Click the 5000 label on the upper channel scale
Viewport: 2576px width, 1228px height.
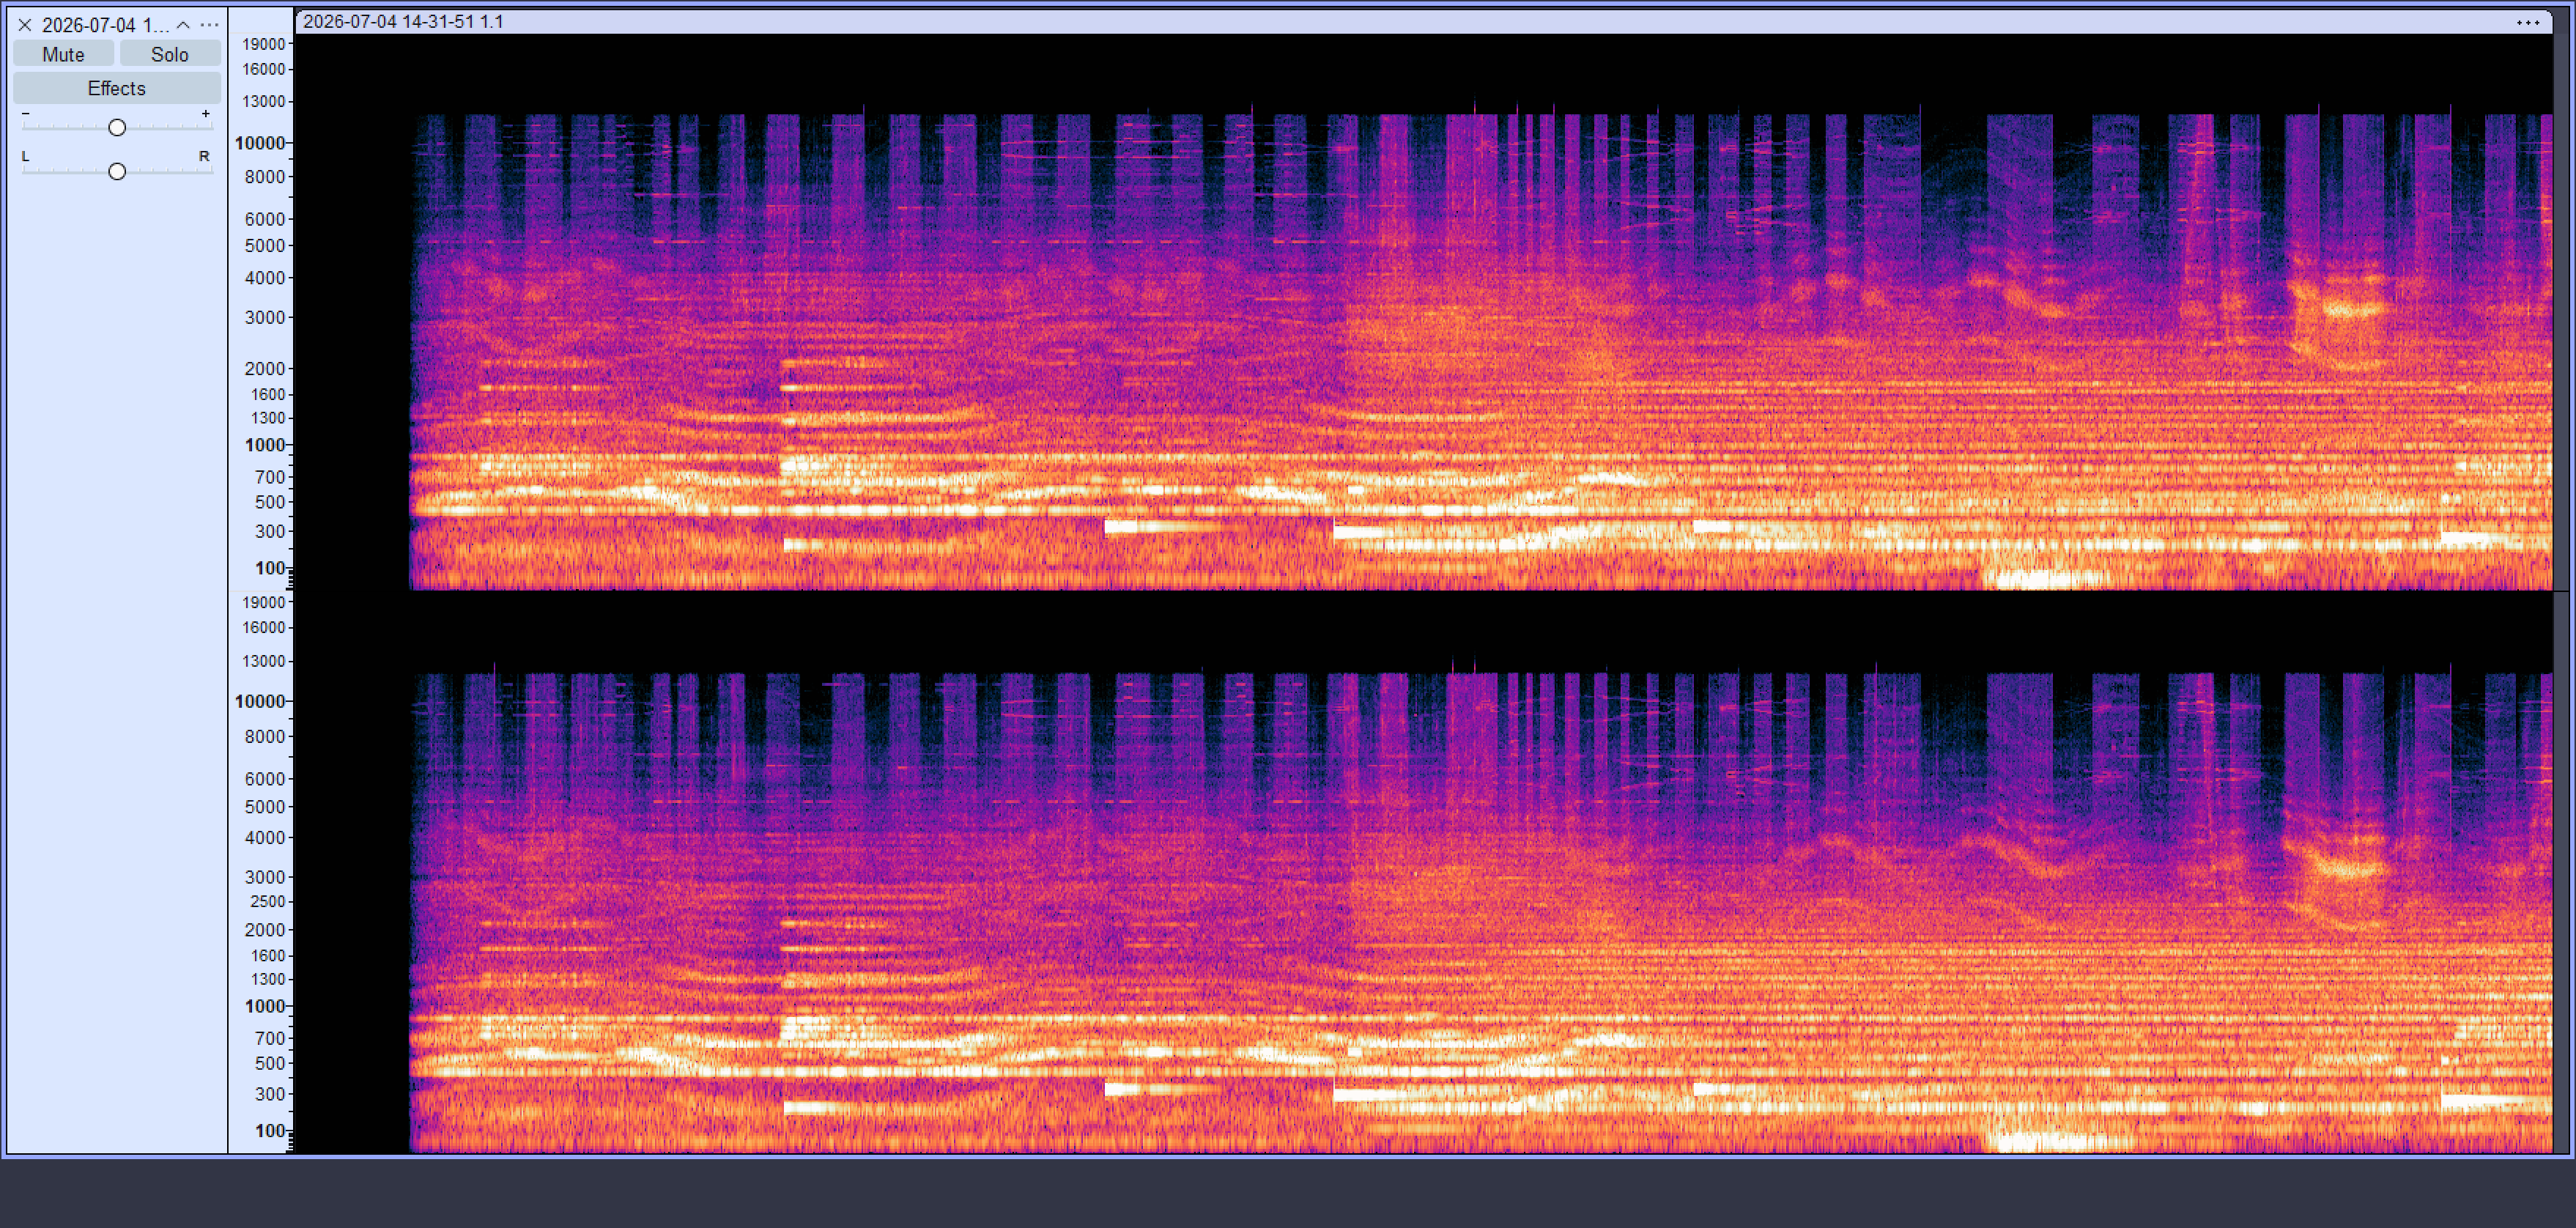265,246
